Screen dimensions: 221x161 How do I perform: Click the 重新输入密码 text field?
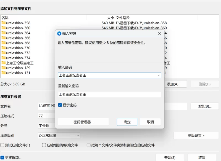tap(109, 94)
